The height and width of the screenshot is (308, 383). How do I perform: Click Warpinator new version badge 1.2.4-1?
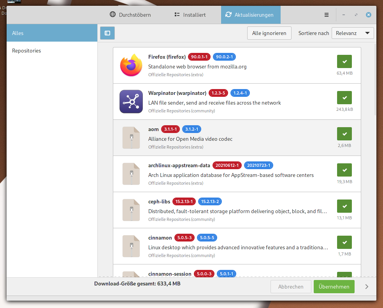240,93
